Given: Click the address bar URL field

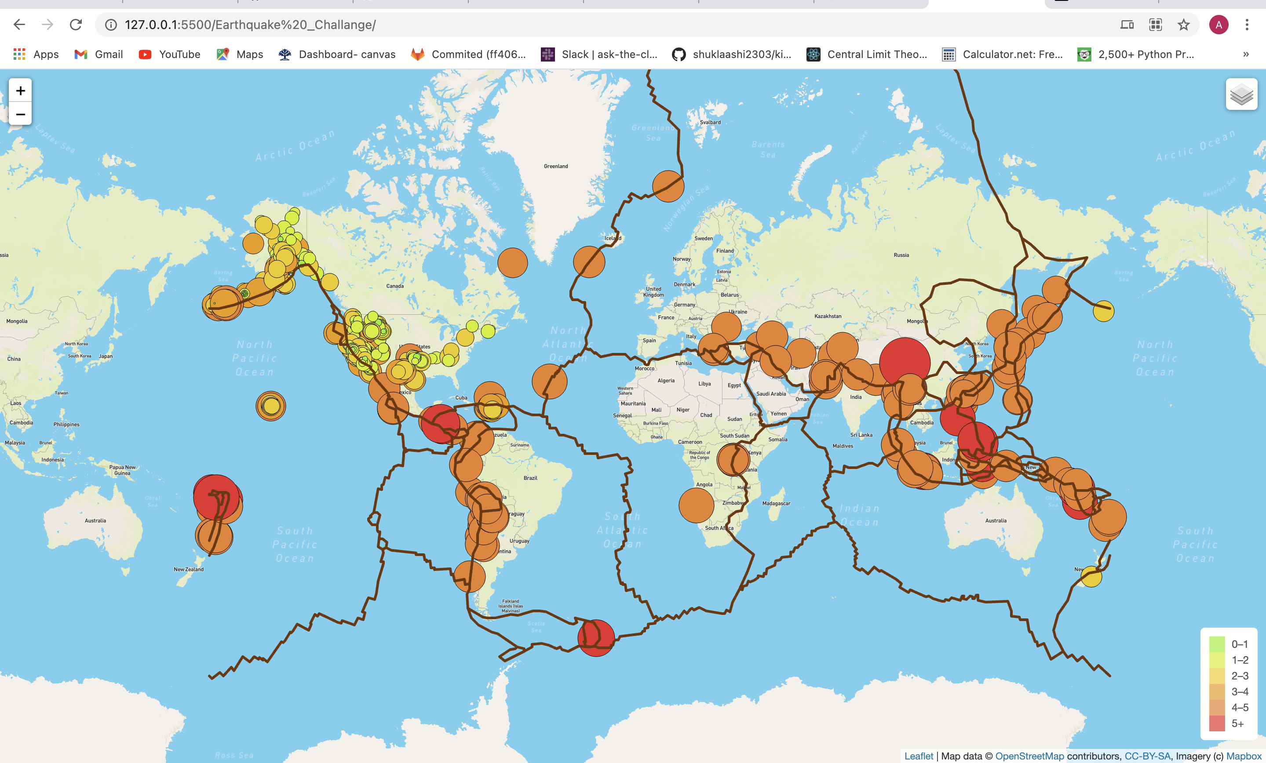Looking at the screenshot, I should tap(252, 24).
